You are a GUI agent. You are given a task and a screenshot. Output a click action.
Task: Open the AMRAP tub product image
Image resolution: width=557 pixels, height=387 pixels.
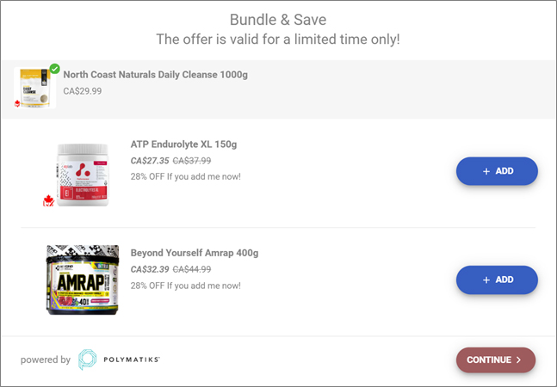[83, 279]
